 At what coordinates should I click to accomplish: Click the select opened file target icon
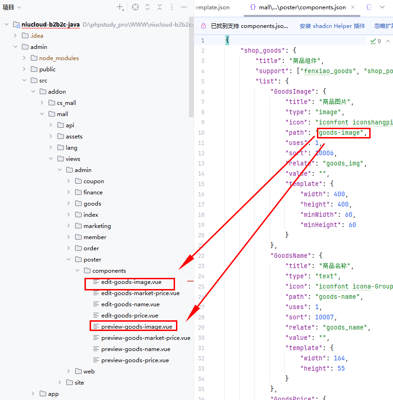pos(135,7)
